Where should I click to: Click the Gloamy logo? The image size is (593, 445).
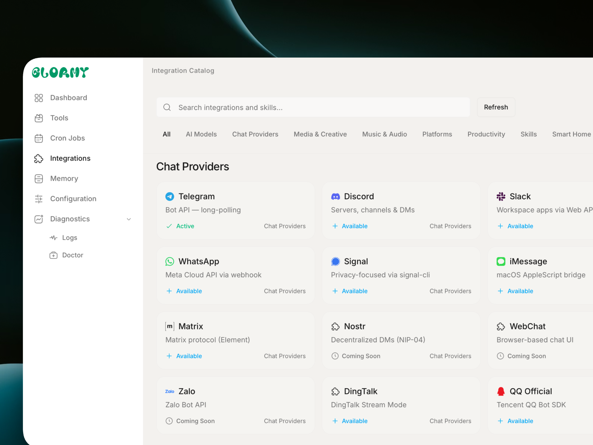tap(60, 73)
